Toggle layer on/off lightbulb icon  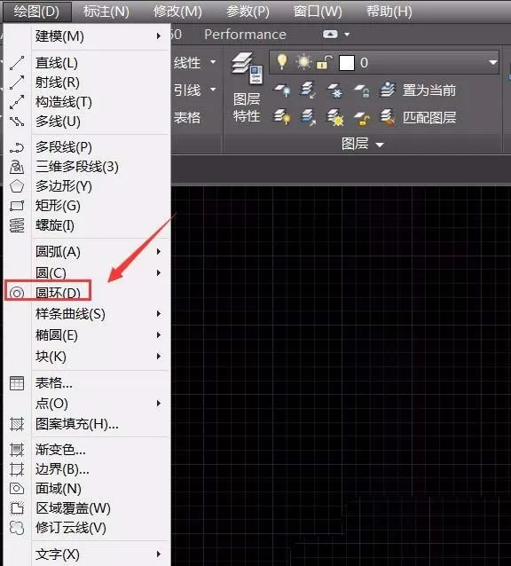click(x=282, y=62)
